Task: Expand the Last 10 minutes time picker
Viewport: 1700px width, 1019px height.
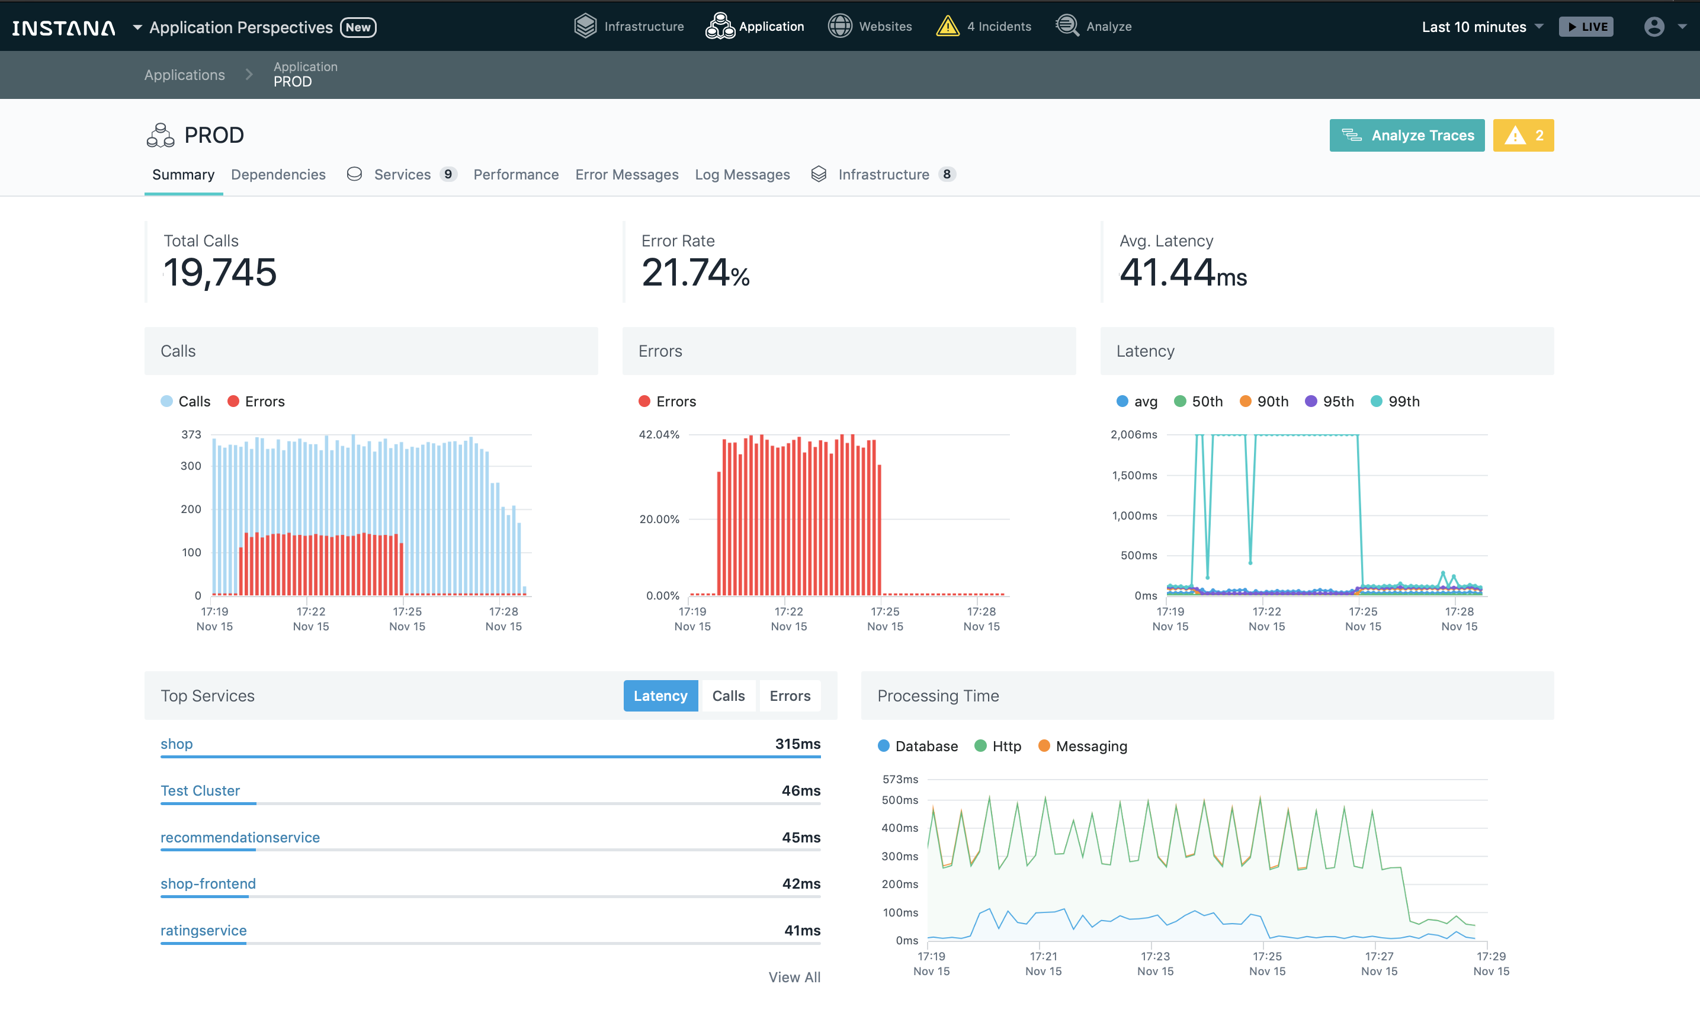Action: pos(1483,27)
